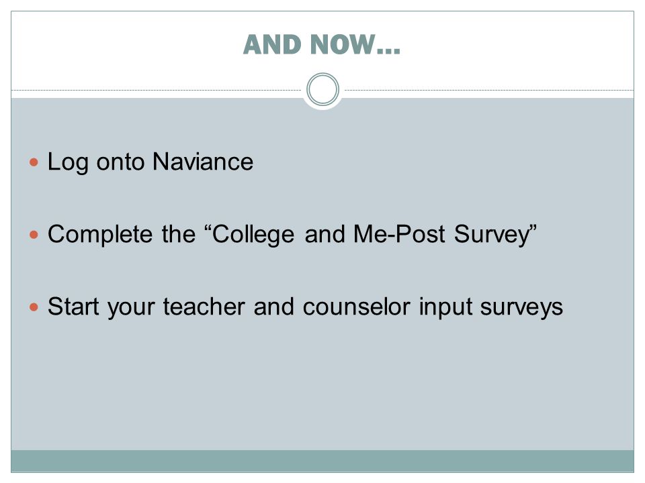Click the word Survey with closing quote
This screenshot has height=483, width=645.
click(x=495, y=235)
